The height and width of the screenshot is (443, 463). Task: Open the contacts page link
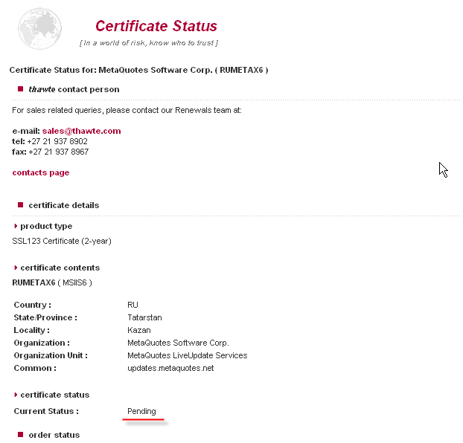41,172
